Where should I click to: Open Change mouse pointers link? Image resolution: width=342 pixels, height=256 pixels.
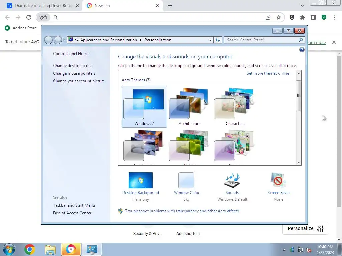pyautogui.click(x=74, y=73)
